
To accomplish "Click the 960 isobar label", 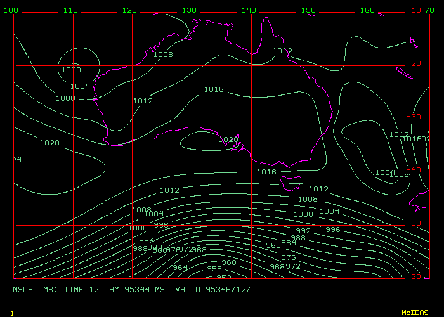I will (229, 262).
